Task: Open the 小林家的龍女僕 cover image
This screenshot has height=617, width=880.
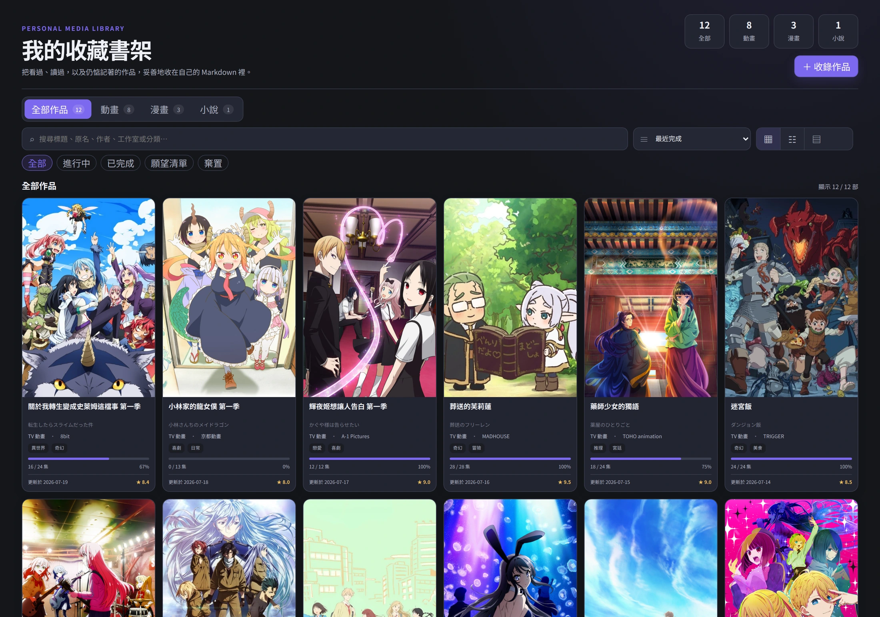Action: coord(229,298)
